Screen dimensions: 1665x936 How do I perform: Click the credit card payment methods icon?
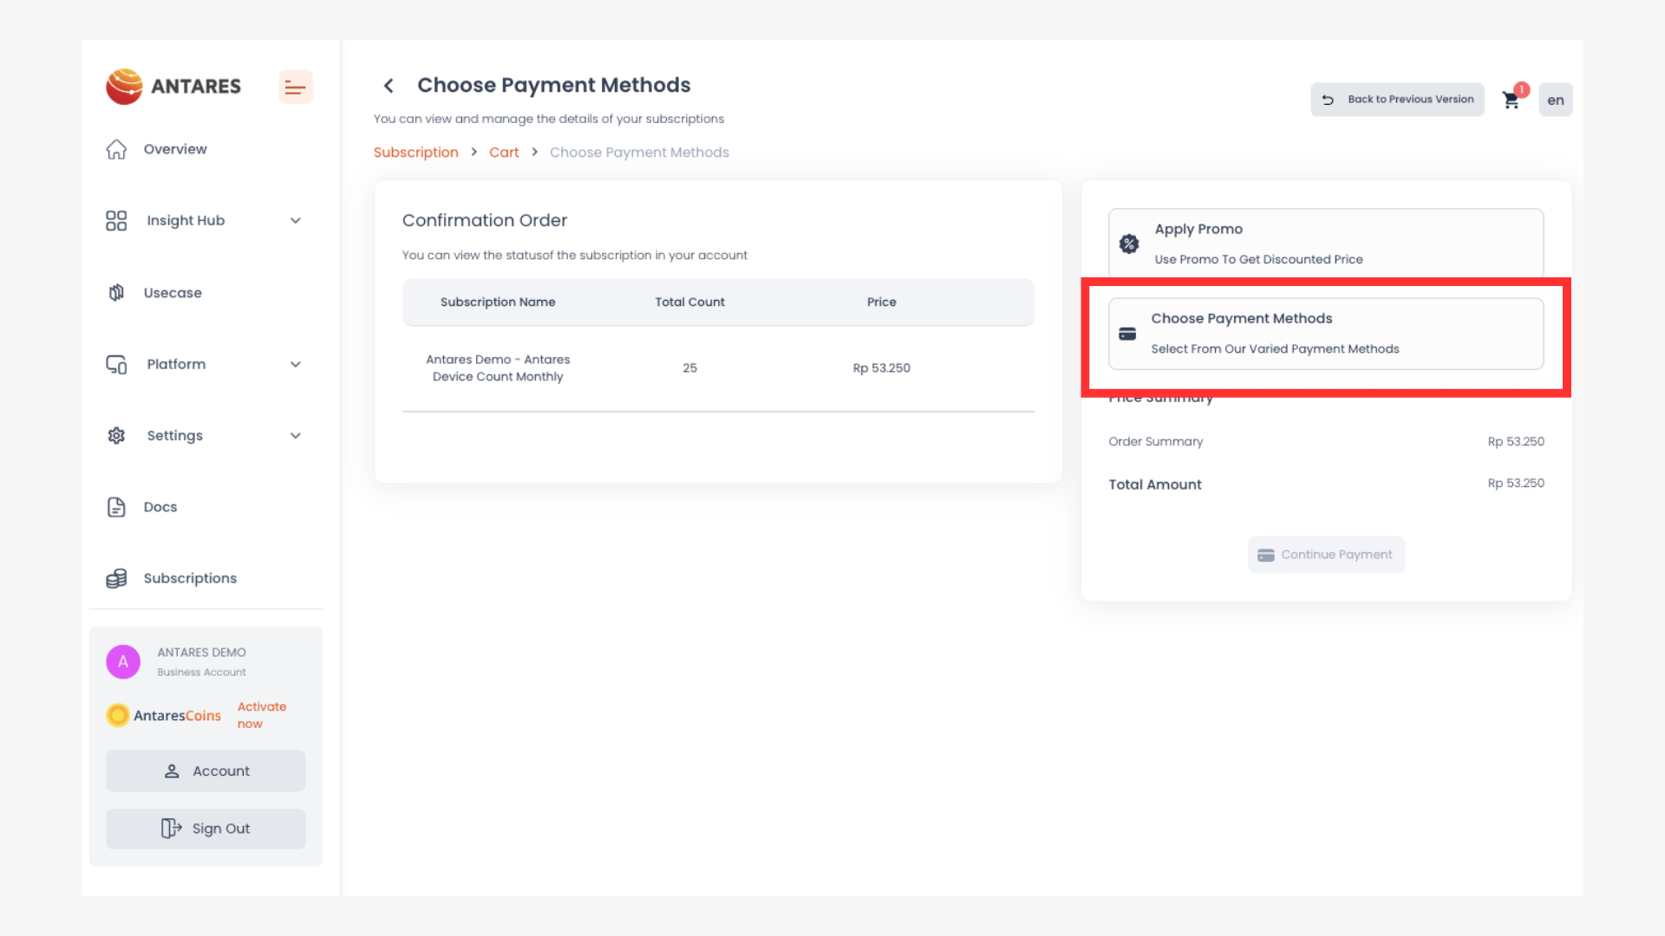[1127, 335]
